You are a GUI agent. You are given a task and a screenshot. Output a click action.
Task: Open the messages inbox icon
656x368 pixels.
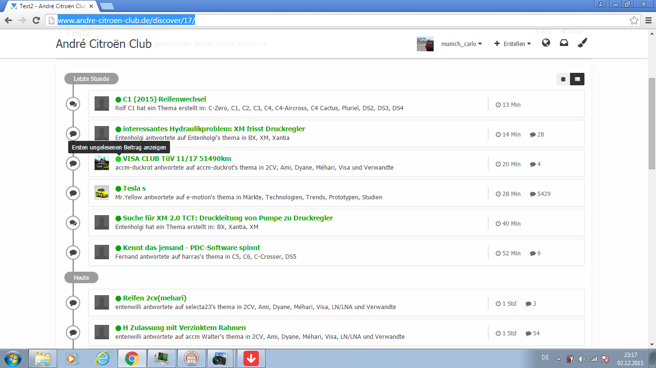564,43
